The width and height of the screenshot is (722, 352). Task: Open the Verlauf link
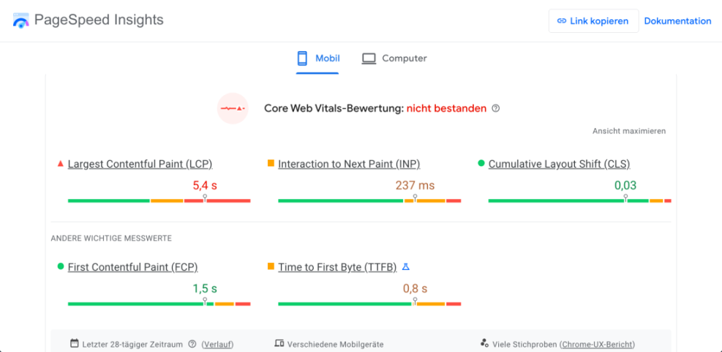(x=218, y=344)
